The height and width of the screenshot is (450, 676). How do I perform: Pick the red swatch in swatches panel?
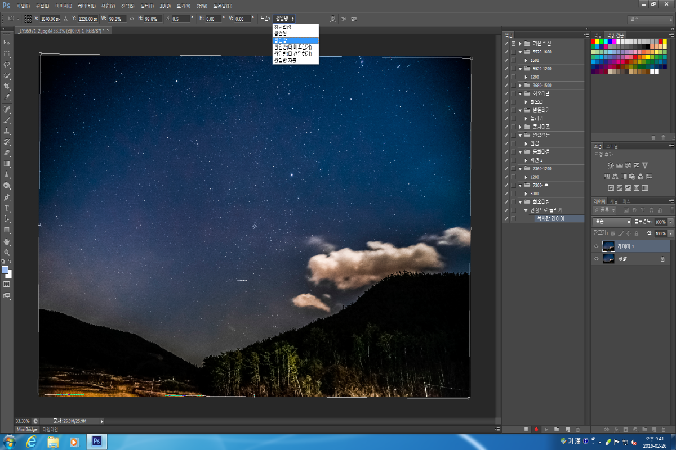(594, 41)
